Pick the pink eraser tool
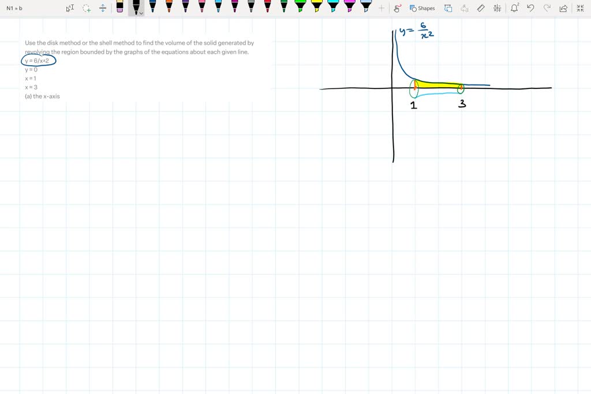The height and width of the screenshot is (394, 591). tap(119, 8)
